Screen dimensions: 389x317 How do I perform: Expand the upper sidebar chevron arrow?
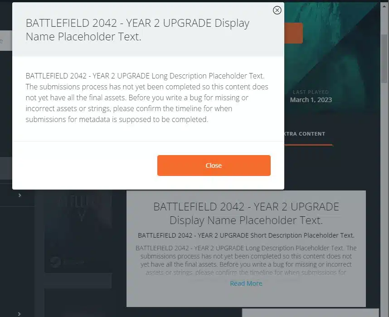point(19,195)
